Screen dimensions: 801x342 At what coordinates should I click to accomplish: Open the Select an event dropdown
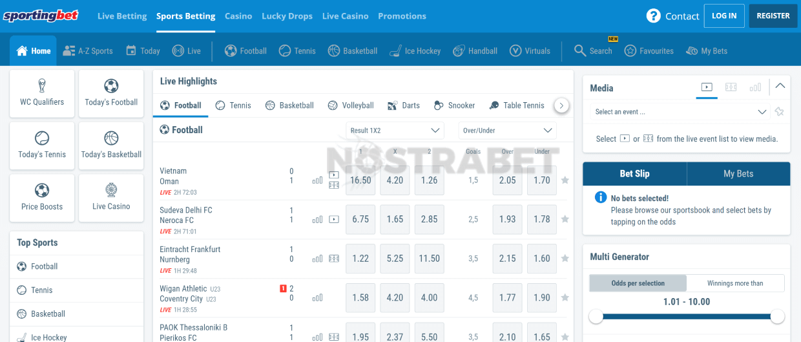681,112
